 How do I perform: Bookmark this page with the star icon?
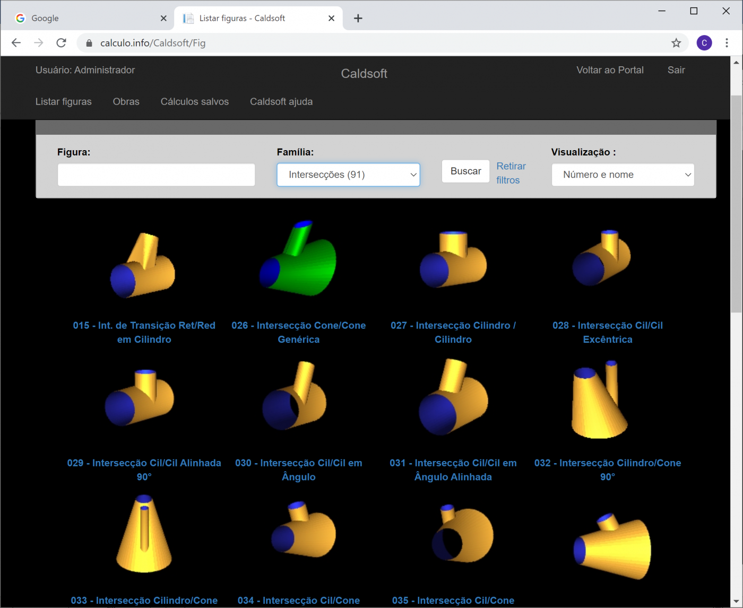click(x=676, y=43)
